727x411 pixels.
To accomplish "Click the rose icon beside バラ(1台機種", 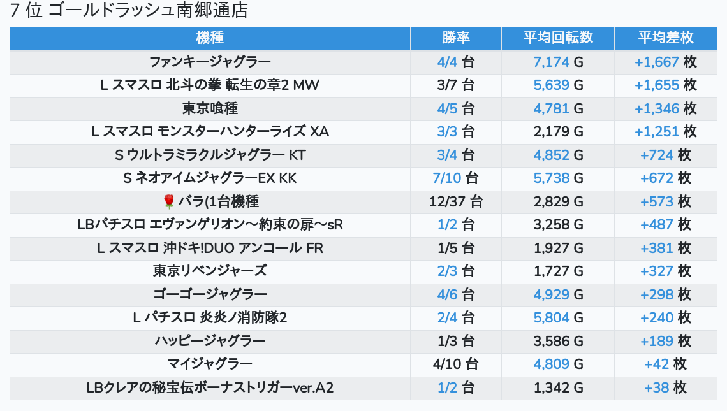I will [x=169, y=202].
